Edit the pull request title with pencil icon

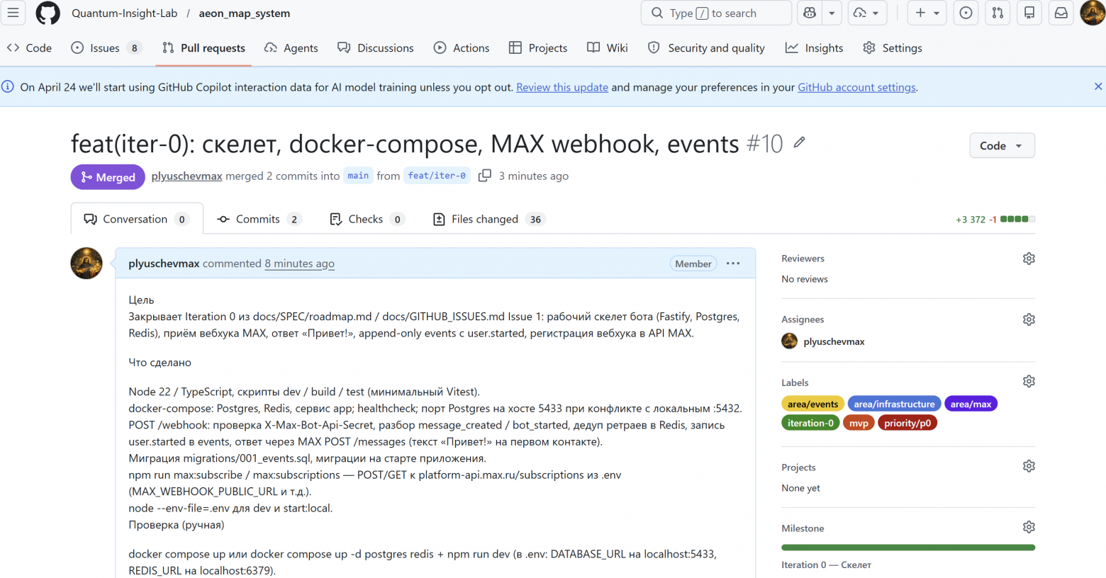(x=800, y=142)
